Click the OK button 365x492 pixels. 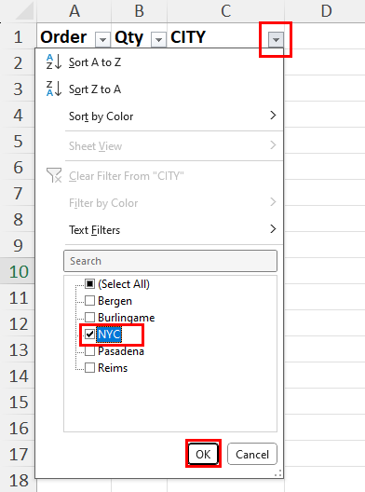click(203, 454)
